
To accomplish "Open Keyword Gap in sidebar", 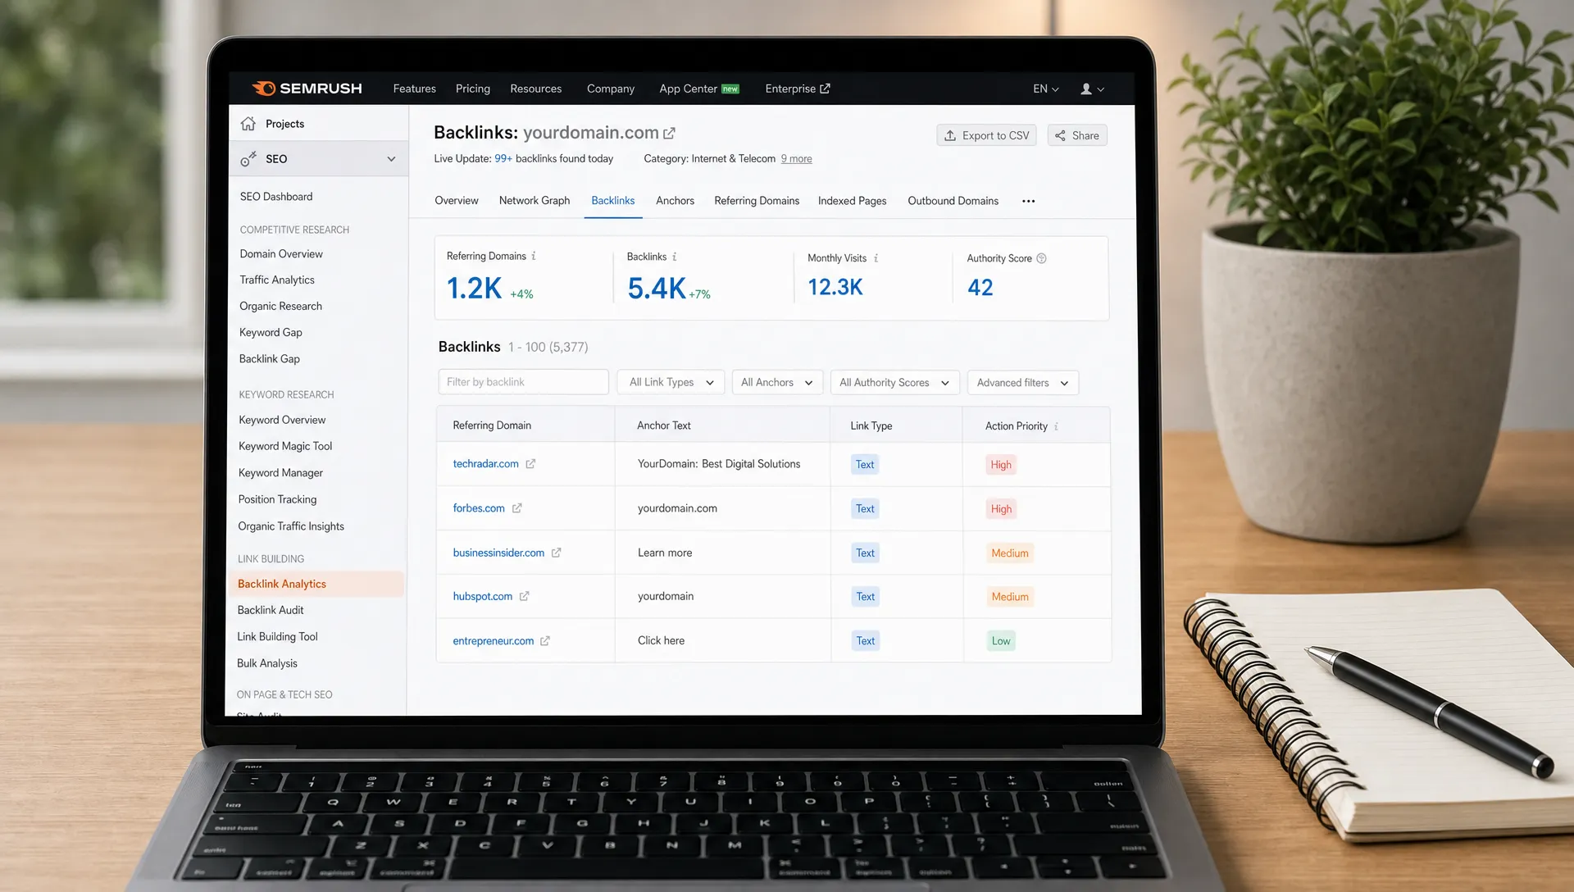I will pyautogui.click(x=271, y=333).
